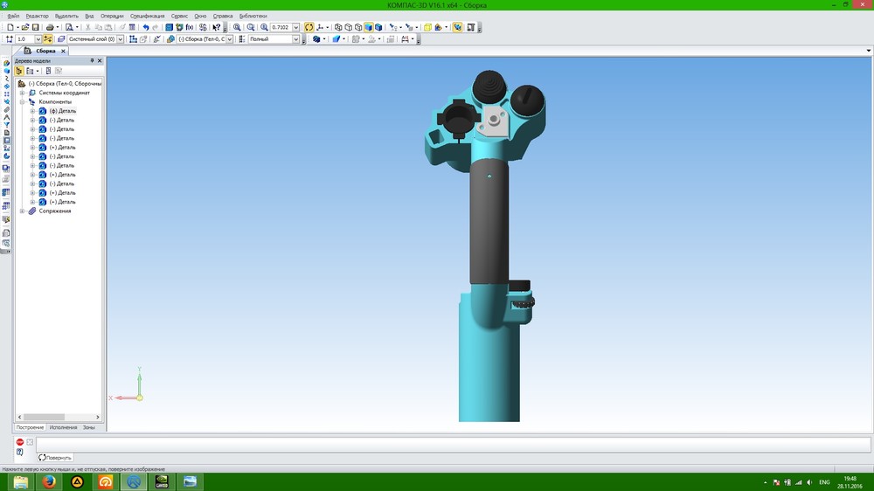Image resolution: width=874 pixels, height=491 pixels.
Task: Collapse the Компоненты tree node
Action: tap(22, 102)
